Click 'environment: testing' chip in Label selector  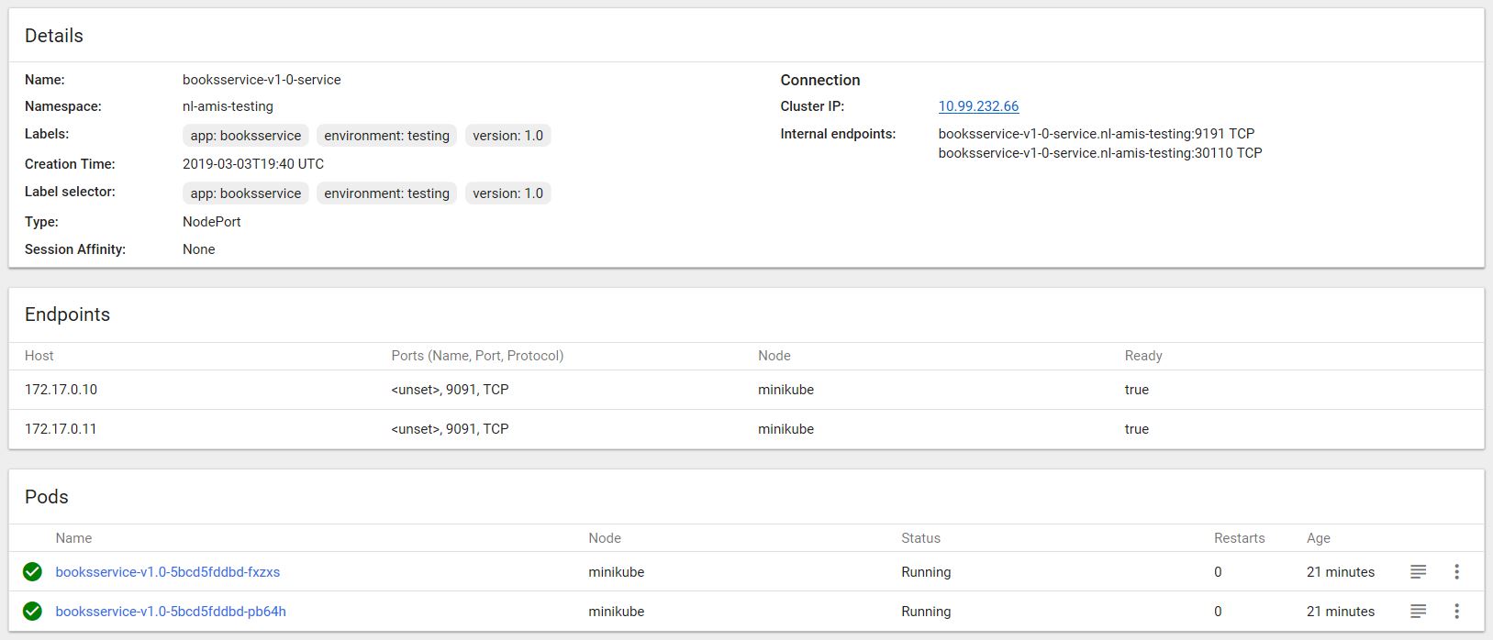tap(386, 193)
